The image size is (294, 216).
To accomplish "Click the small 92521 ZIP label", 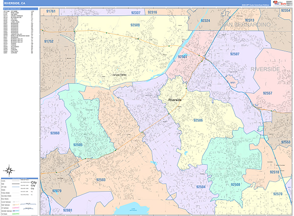I will (233, 82).
